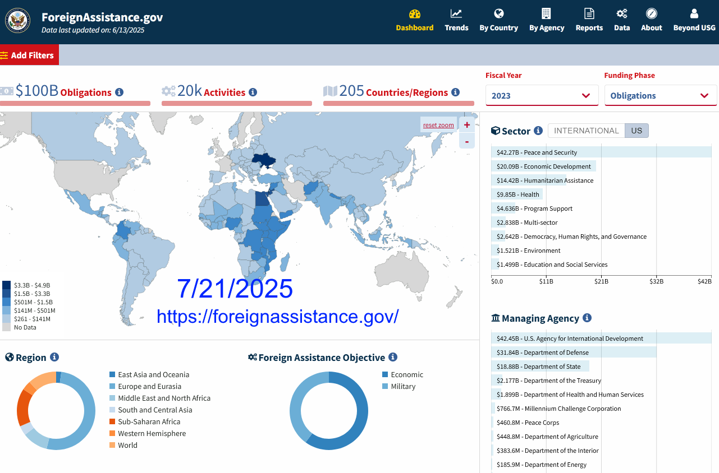Screen dimensions: 719x473
Task: Toggle East Asia and Oceania legend entry
Action: (149, 374)
